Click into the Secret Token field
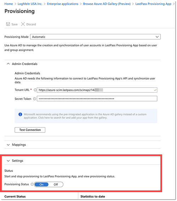The height and width of the screenshot is (201, 177). point(97,99)
